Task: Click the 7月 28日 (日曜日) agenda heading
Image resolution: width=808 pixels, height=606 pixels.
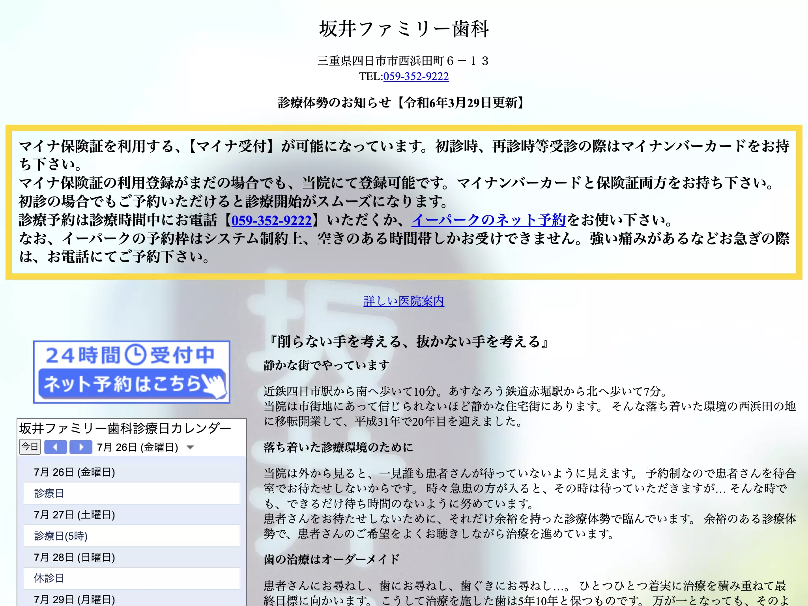Action: point(75,557)
